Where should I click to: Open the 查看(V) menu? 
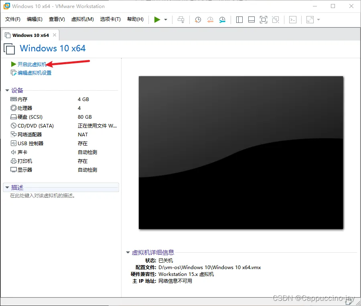coord(57,19)
